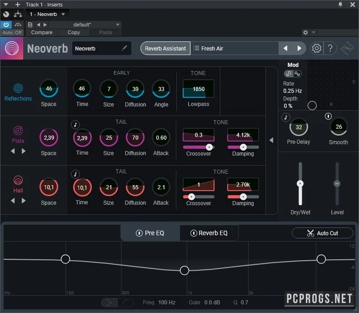The width and height of the screenshot is (359, 313).
Task: Click the Lowpass 1850 tone display
Action: click(199, 89)
